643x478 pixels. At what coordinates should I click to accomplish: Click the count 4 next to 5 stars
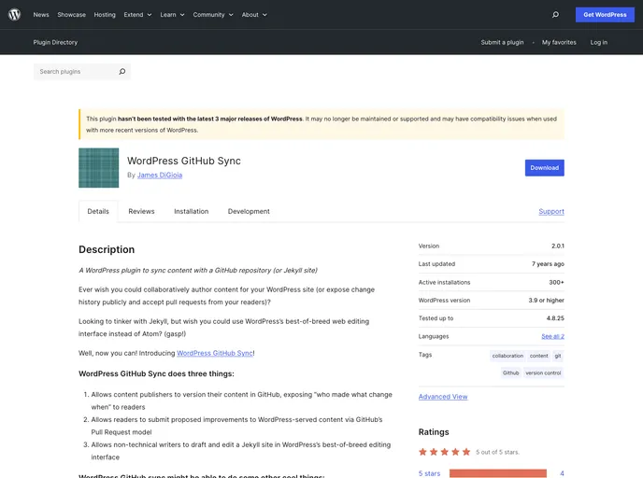tap(562, 473)
